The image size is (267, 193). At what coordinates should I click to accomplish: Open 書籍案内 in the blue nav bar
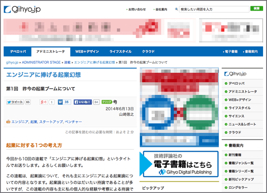coord(251,52)
